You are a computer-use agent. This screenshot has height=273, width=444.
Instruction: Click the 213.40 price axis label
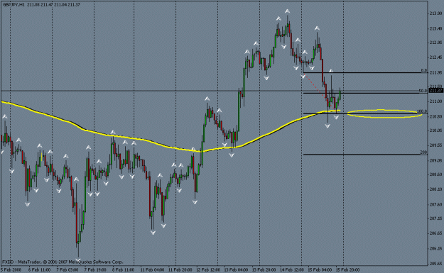[436, 28]
